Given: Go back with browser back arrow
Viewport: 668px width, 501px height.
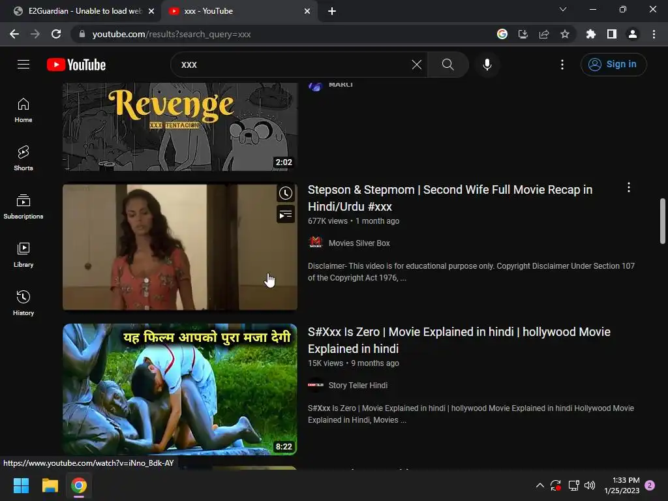Looking at the screenshot, I should 14,34.
